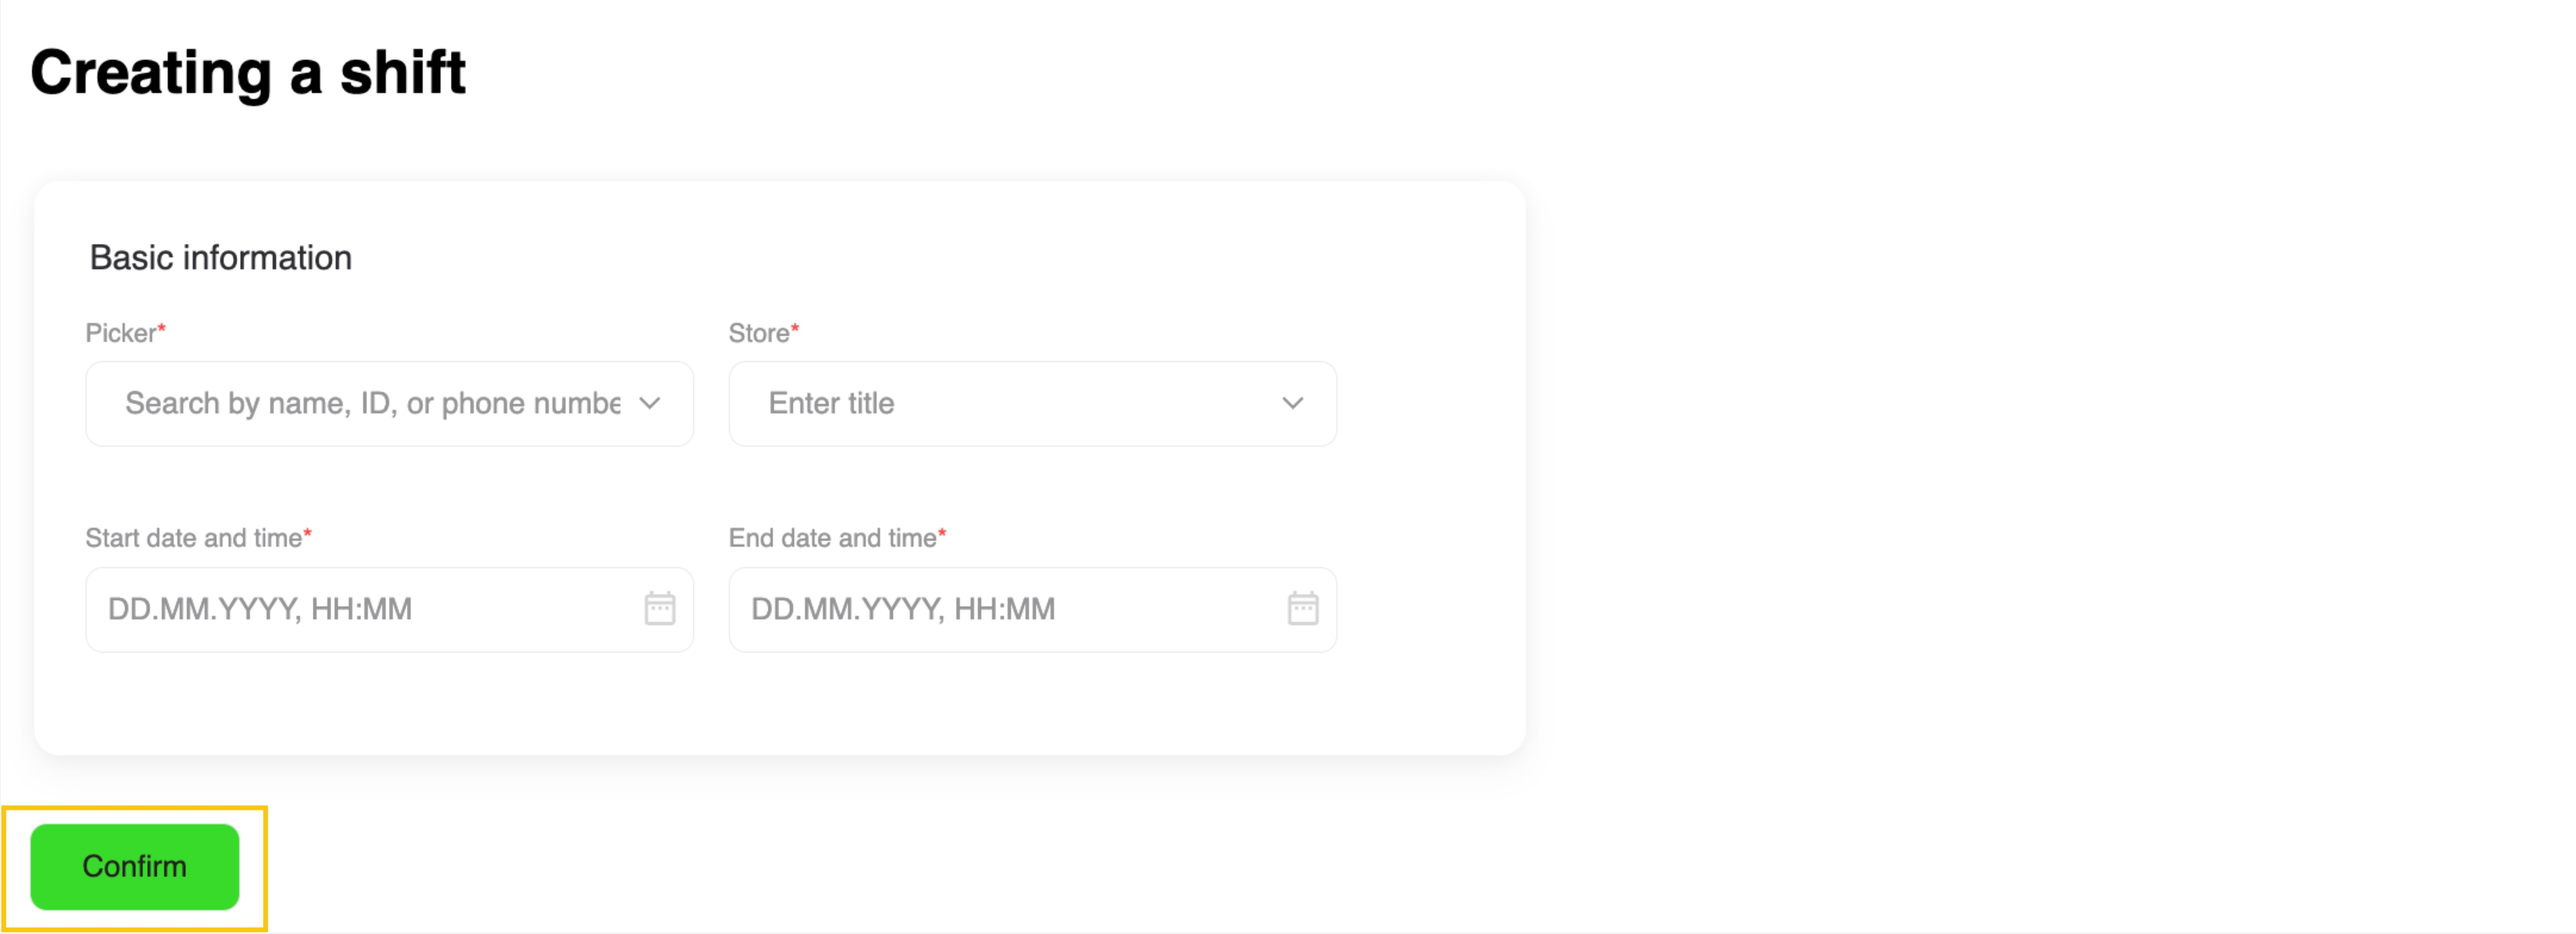
Task: Open the End date calendar icon
Action: (1302, 608)
